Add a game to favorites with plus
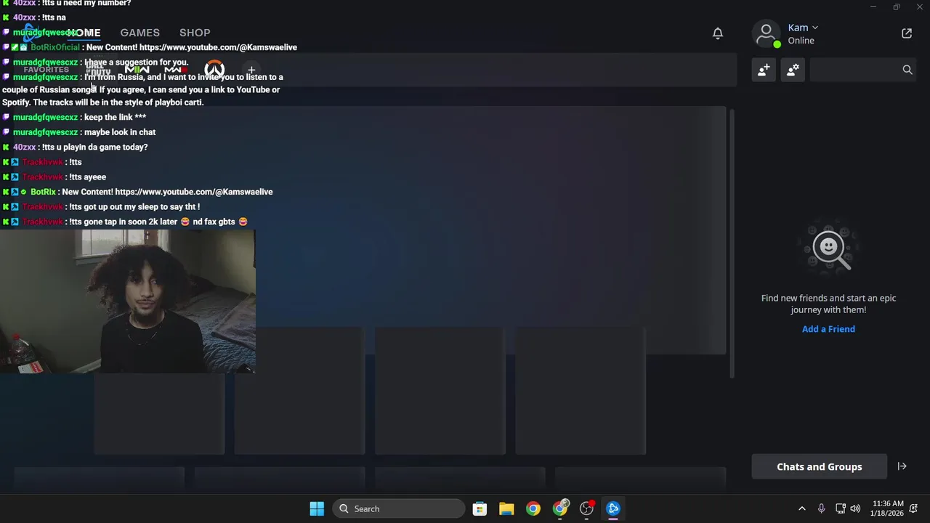The height and width of the screenshot is (523, 930). [x=251, y=70]
